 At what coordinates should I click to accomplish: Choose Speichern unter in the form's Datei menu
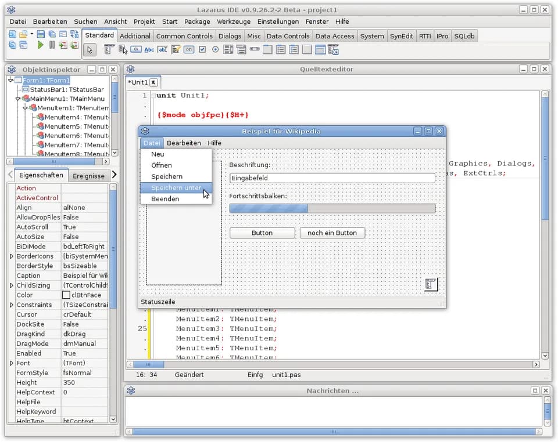point(176,188)
